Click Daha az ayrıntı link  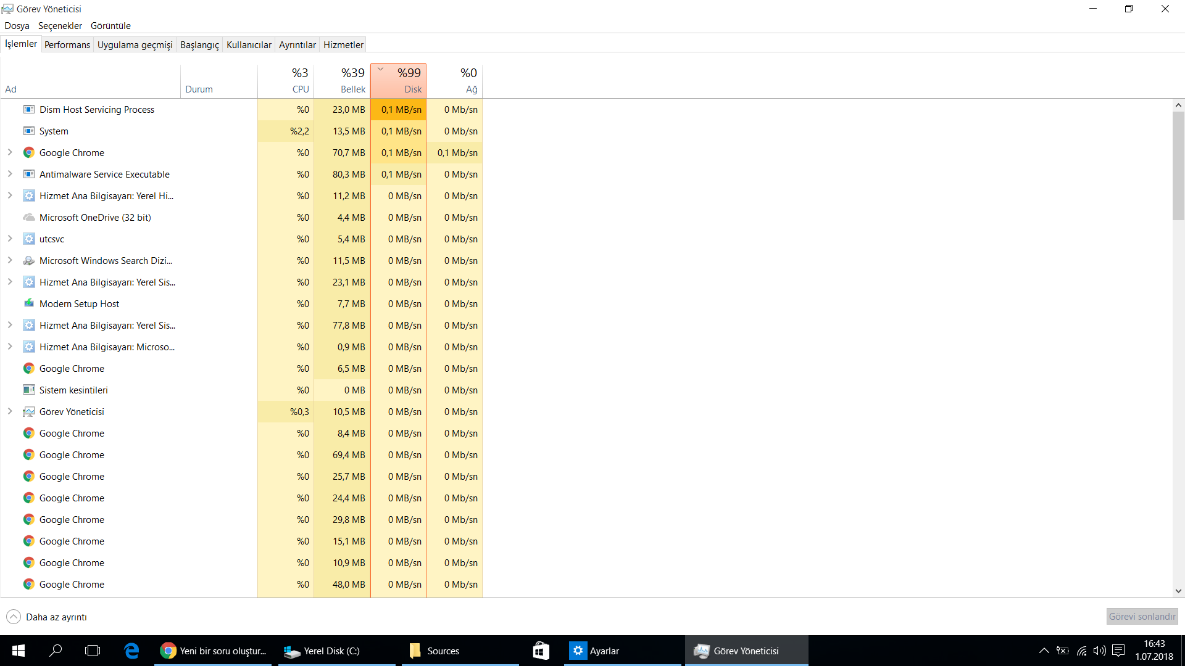tap(56, 617)
